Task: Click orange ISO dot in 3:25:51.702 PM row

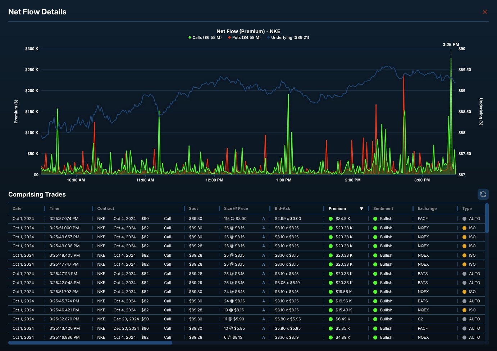Action: click(x=464, y=292)
